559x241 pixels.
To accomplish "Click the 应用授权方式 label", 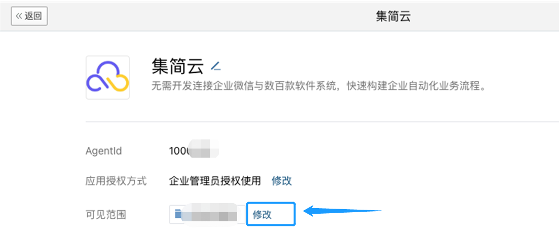I will click(x=116, y=181).
